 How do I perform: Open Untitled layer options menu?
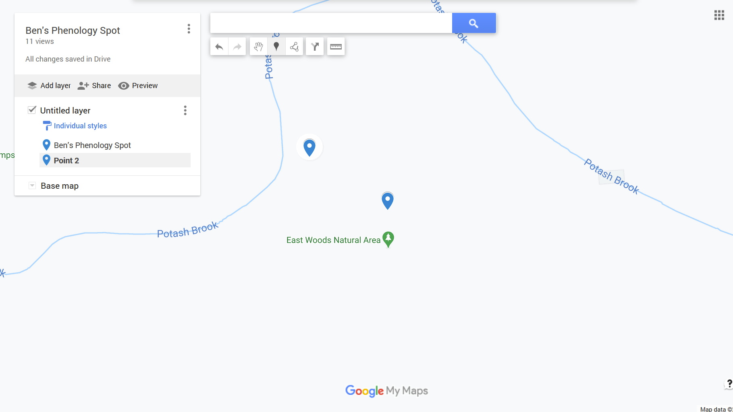tap(185, 110)
